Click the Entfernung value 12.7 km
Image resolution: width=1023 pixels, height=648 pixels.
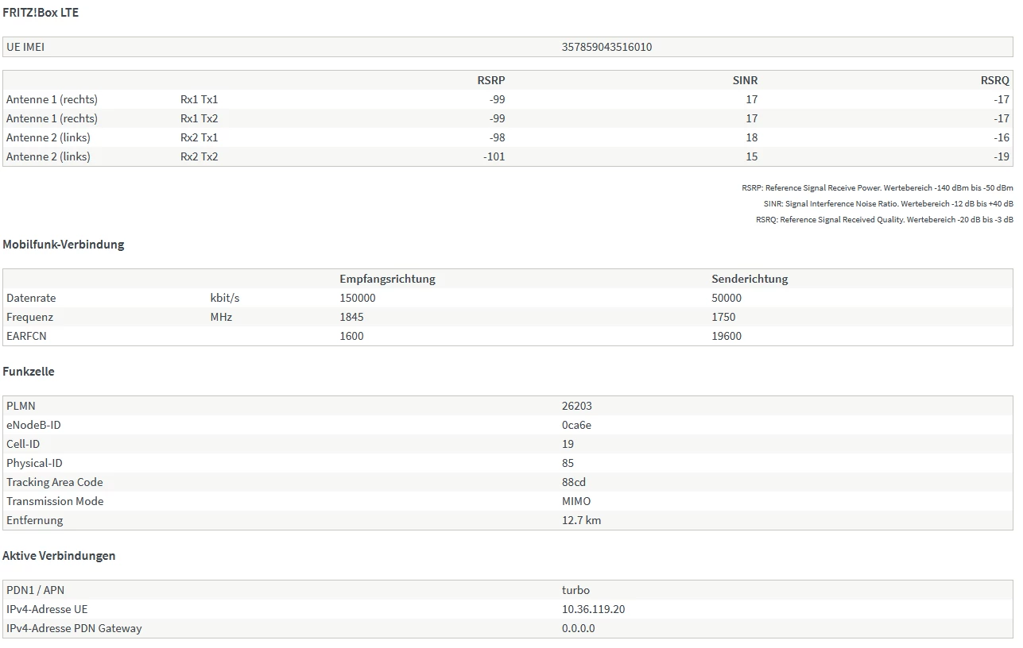click(x=581, y=520)
